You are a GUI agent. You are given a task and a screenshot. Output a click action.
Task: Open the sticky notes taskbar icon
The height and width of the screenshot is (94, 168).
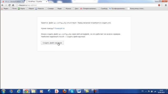pyautogui.click(x=87, y=91)
